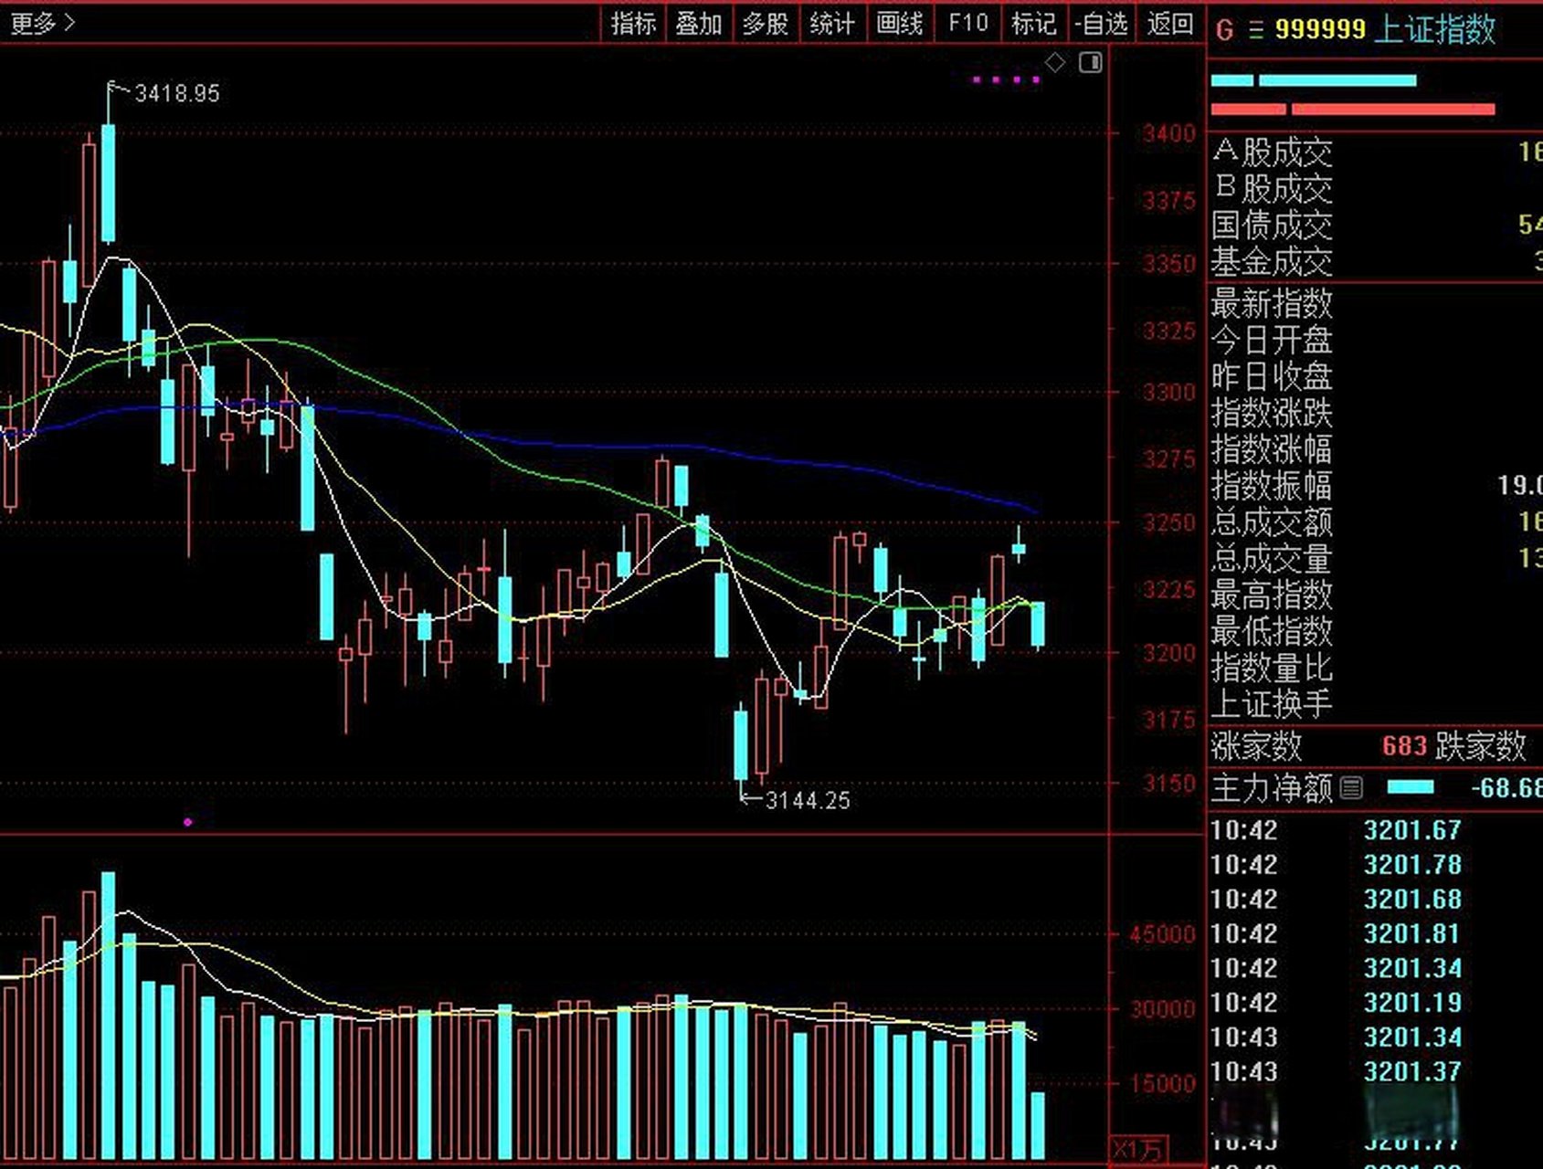
Task: Click the 30000 volume axis label
Action: tap(1162, 1009)
